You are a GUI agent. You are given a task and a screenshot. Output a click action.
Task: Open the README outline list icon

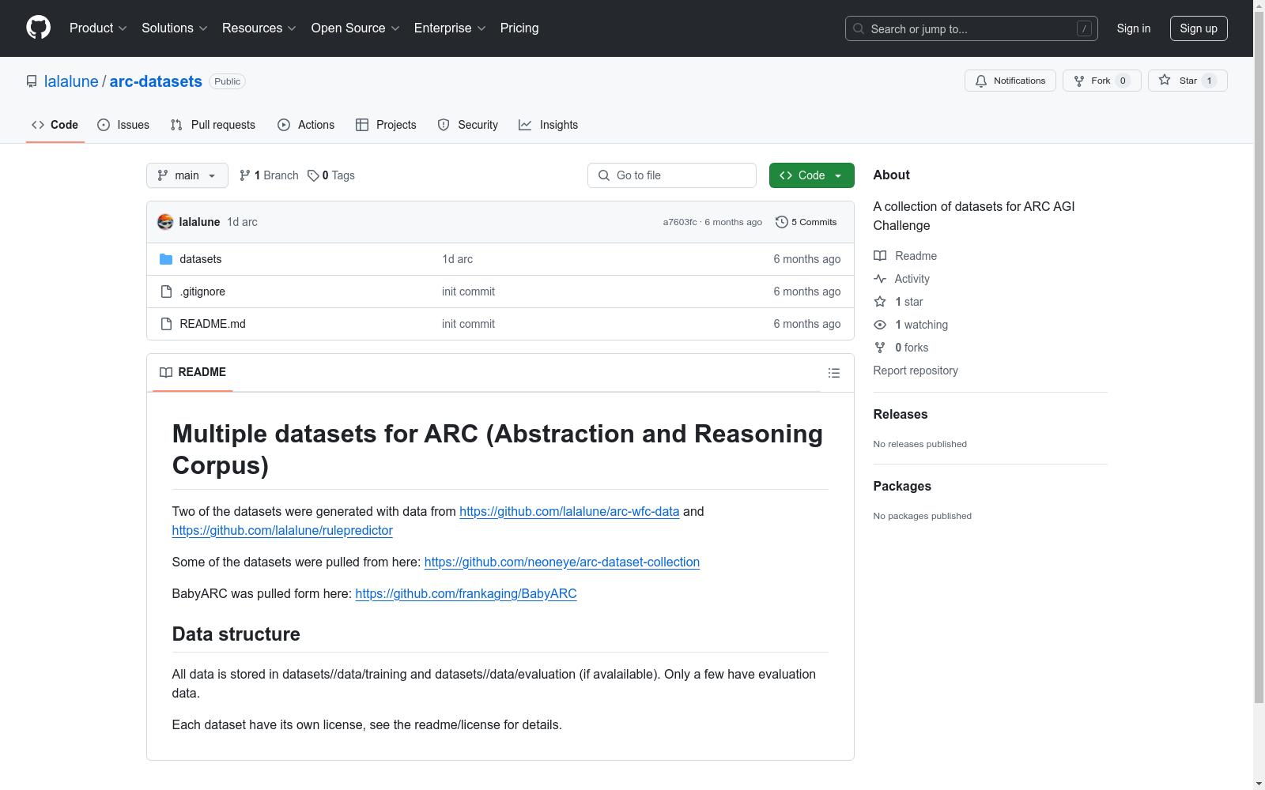click(833, 373)
